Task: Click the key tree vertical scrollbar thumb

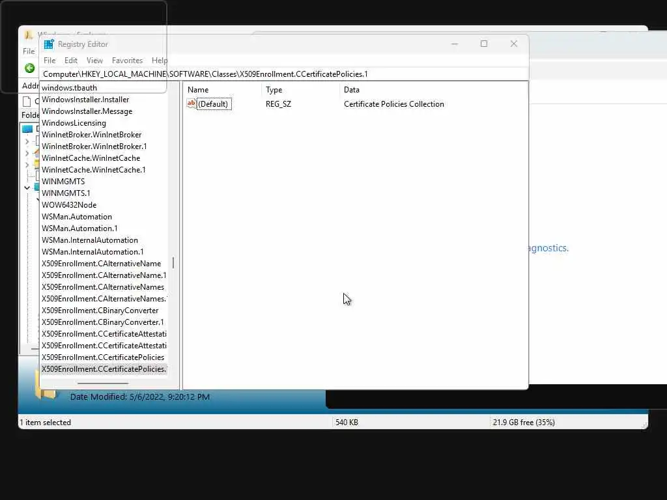Action: point(173,262)
